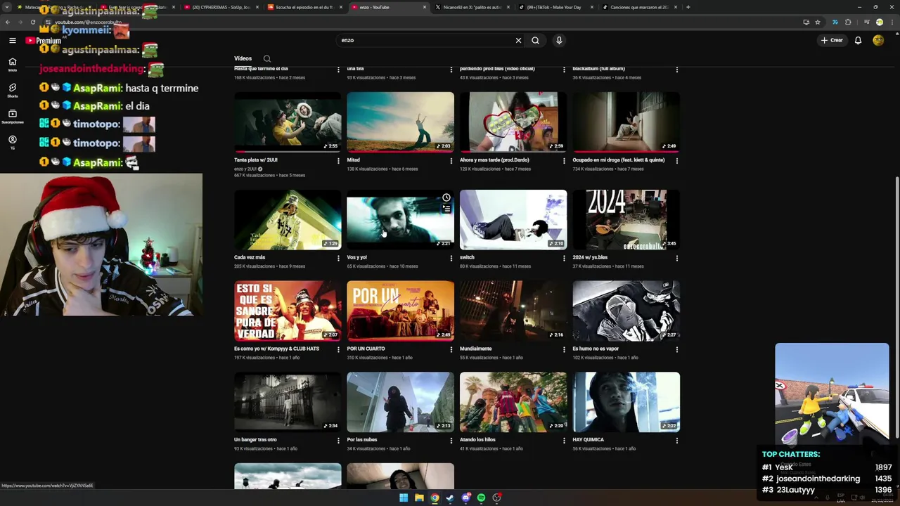Click the YouTube Premium logo
900x506 pixels.
pyautogui.click(x=44, y=41)
